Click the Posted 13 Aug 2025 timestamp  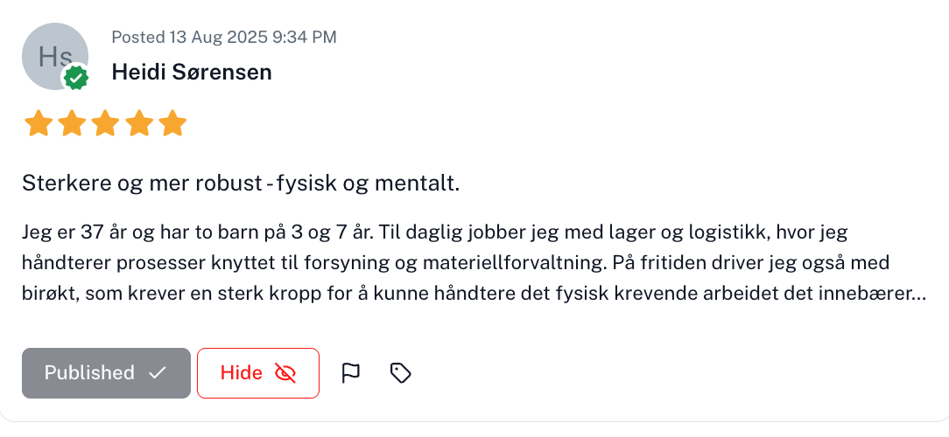(x=224, y=37)
